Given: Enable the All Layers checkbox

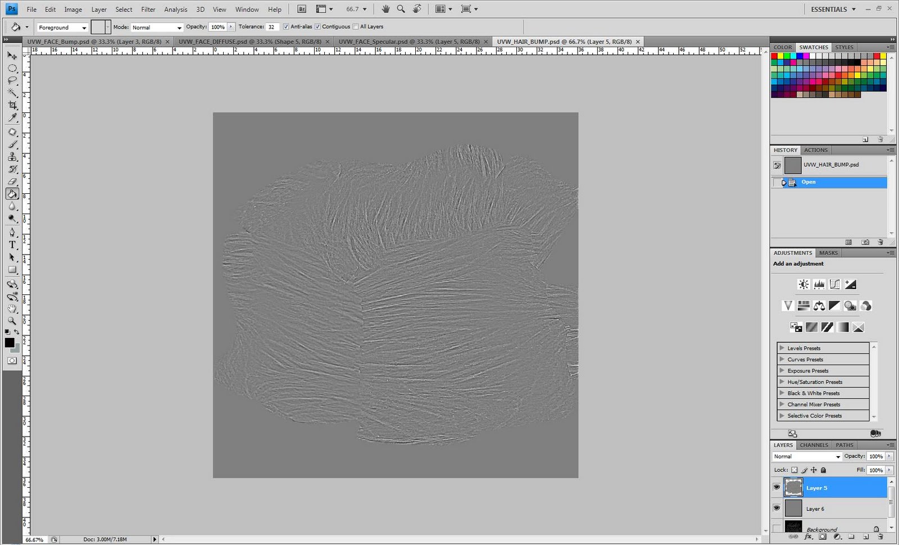Looking at the screenshot, I should coord(356,26).
